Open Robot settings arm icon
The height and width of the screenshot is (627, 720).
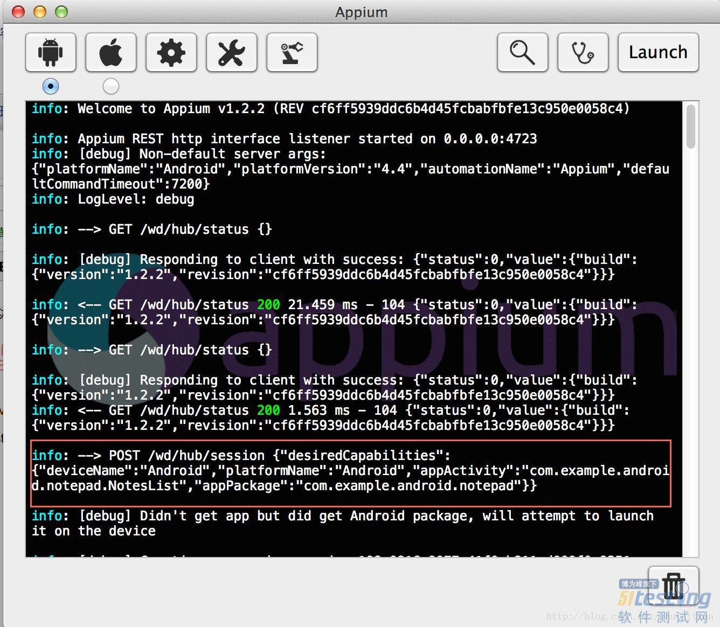pos(292,52)
